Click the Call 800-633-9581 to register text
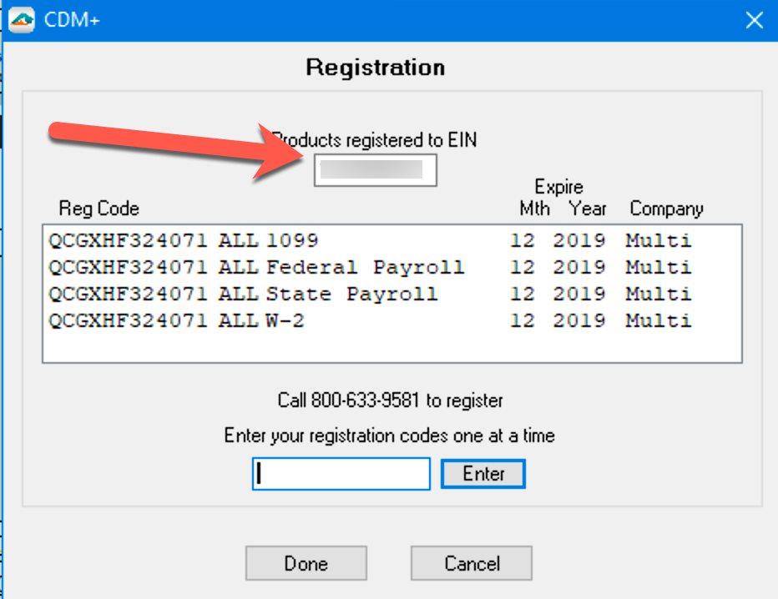This screenshot has width=778, height=599. tap(390, 400)
